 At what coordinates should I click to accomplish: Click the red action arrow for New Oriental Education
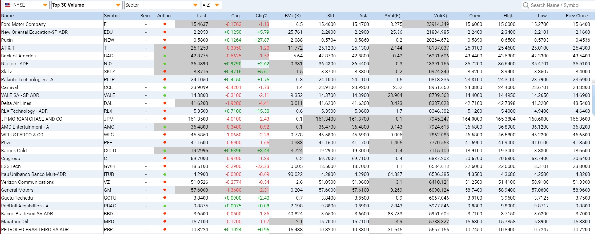[x=165, y=32]
